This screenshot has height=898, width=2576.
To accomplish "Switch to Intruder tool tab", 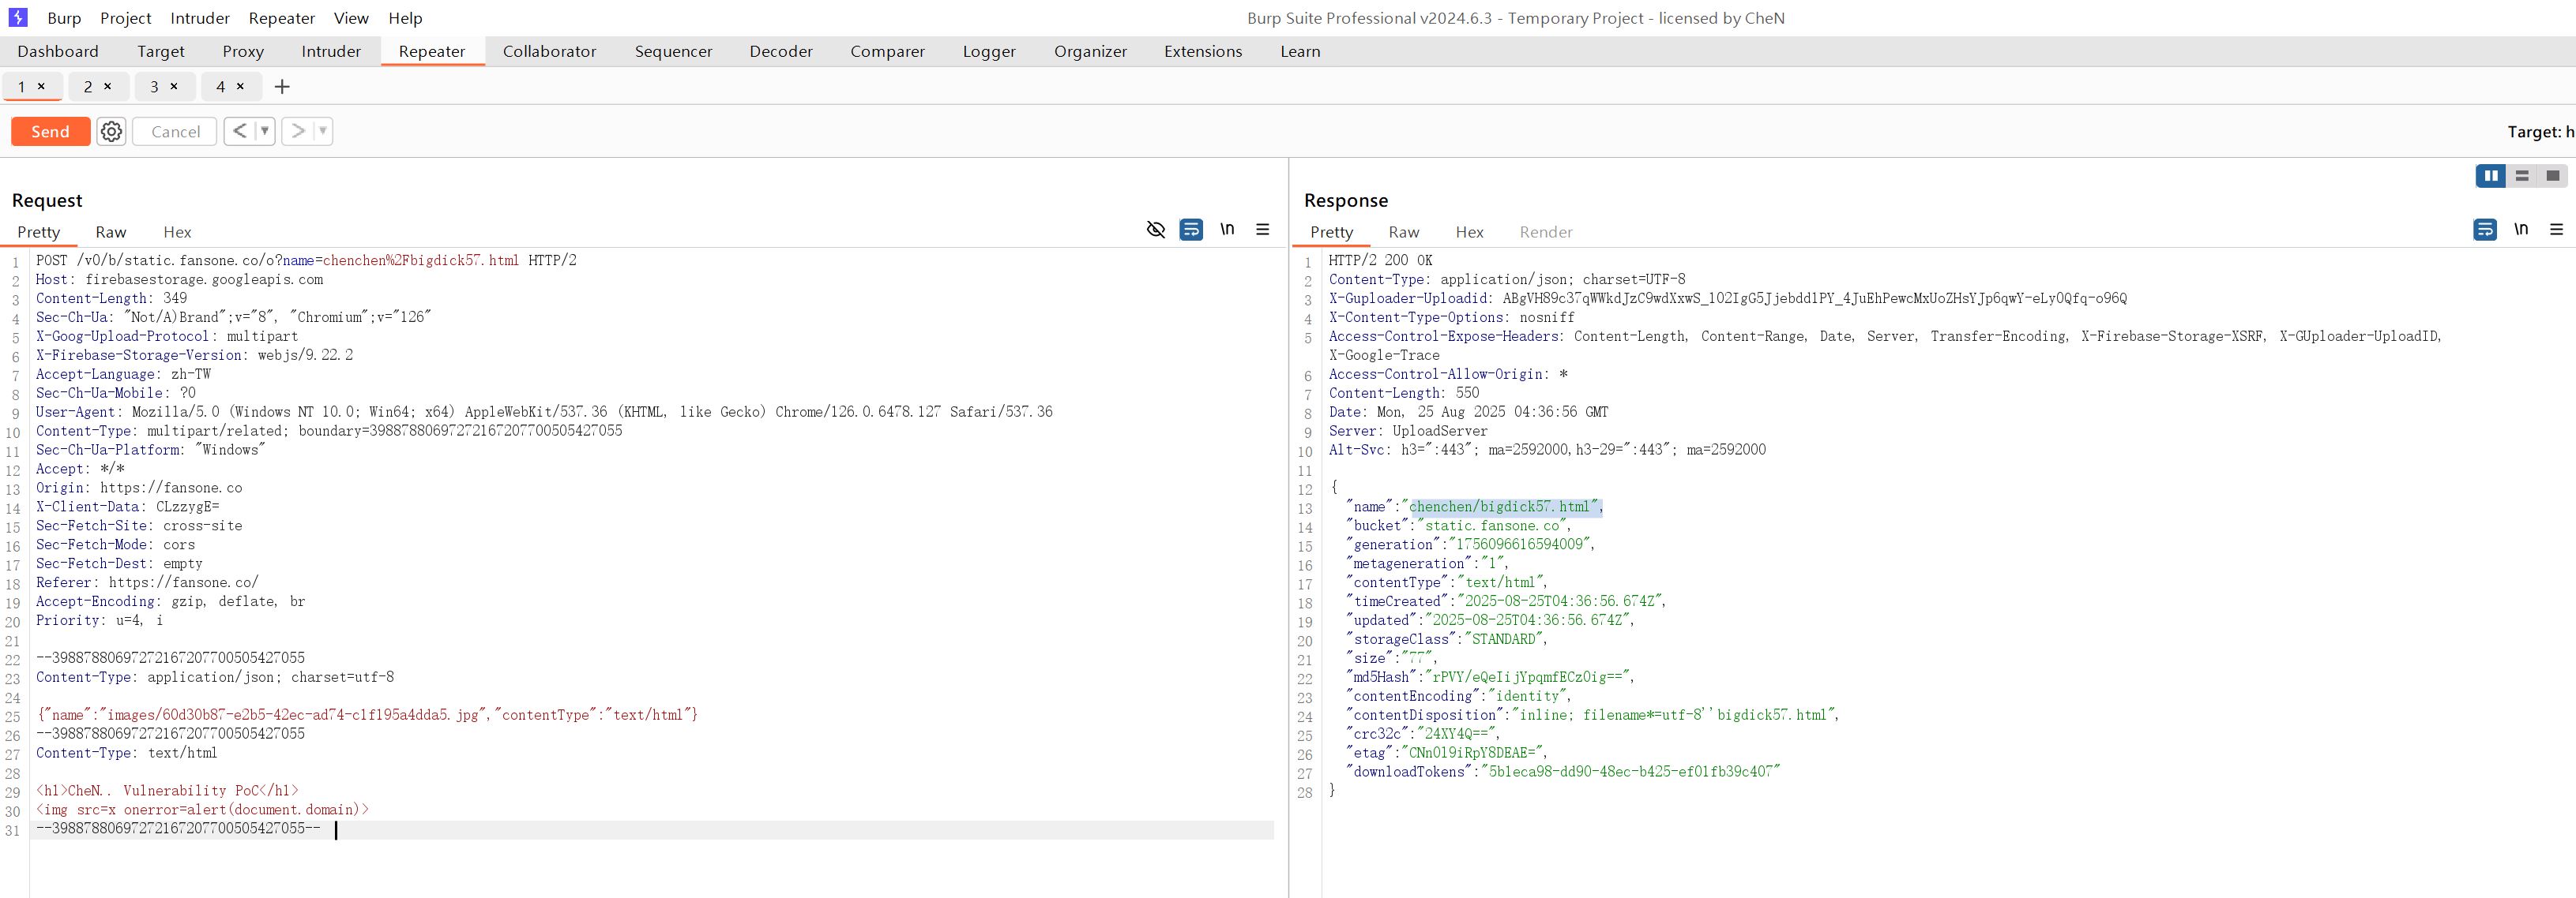I will click(331, 51).
